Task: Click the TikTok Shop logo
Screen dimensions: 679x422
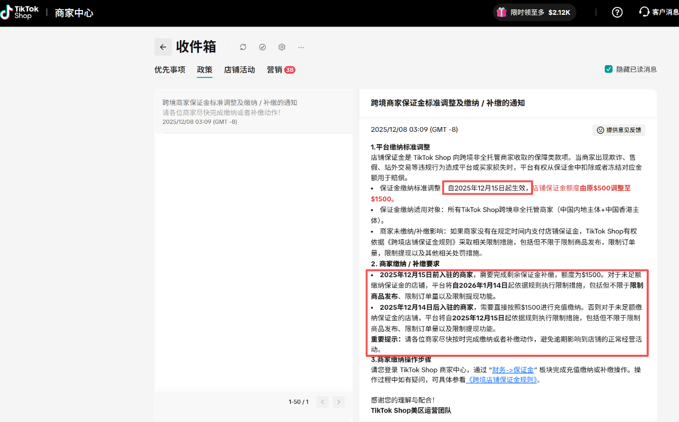Action: point(19,12)
